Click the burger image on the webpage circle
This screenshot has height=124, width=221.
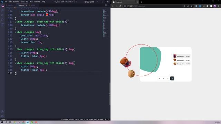tap(131, 74)
